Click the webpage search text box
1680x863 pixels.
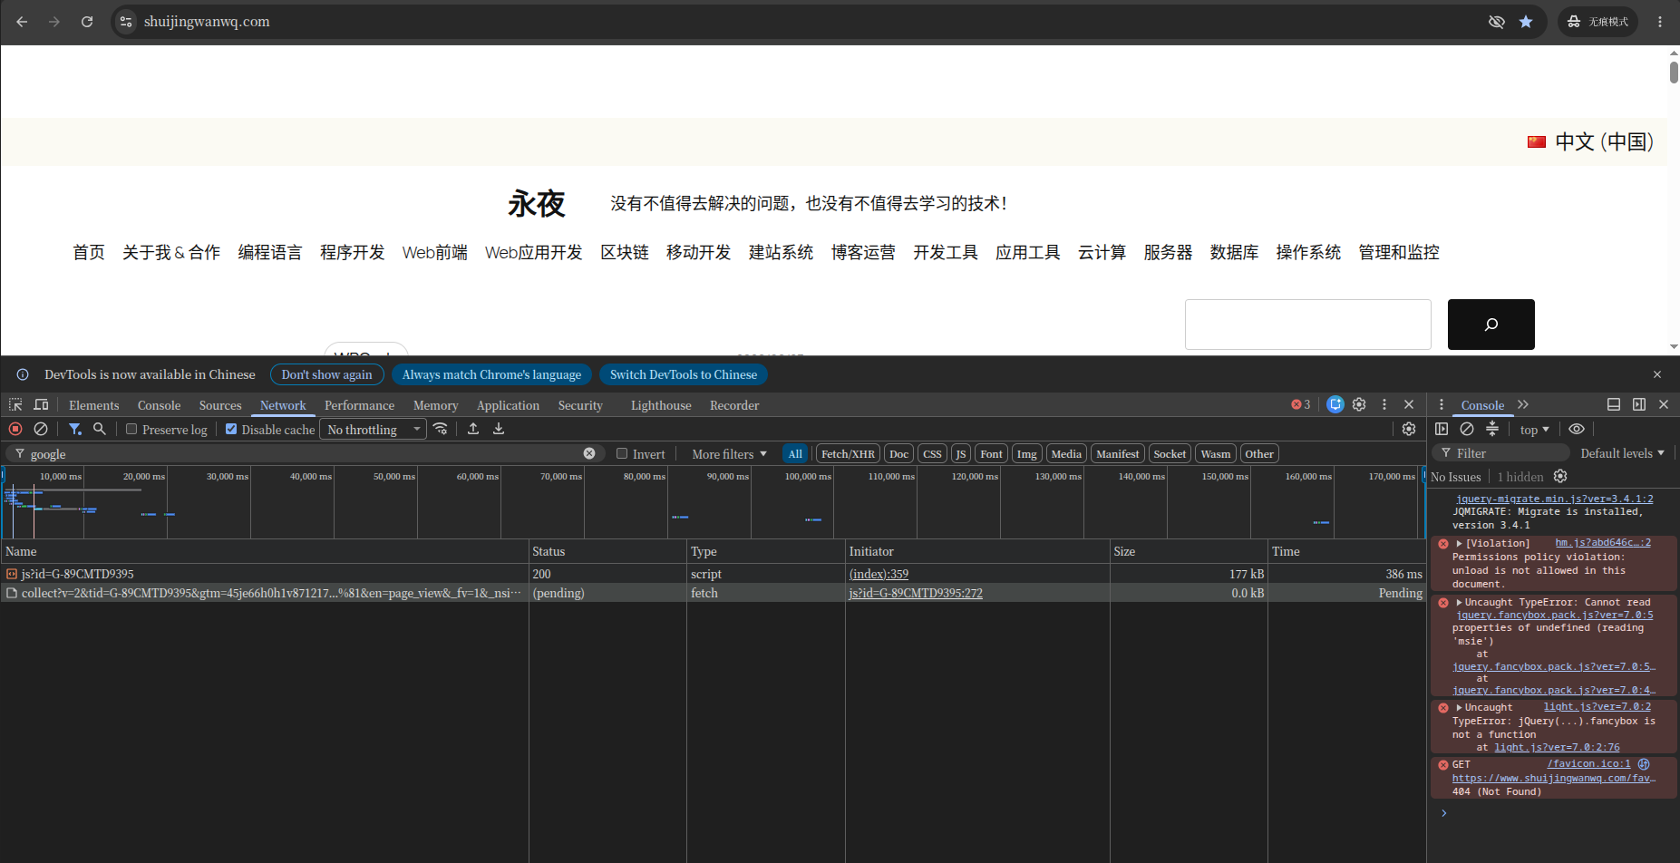point(1307,325)
